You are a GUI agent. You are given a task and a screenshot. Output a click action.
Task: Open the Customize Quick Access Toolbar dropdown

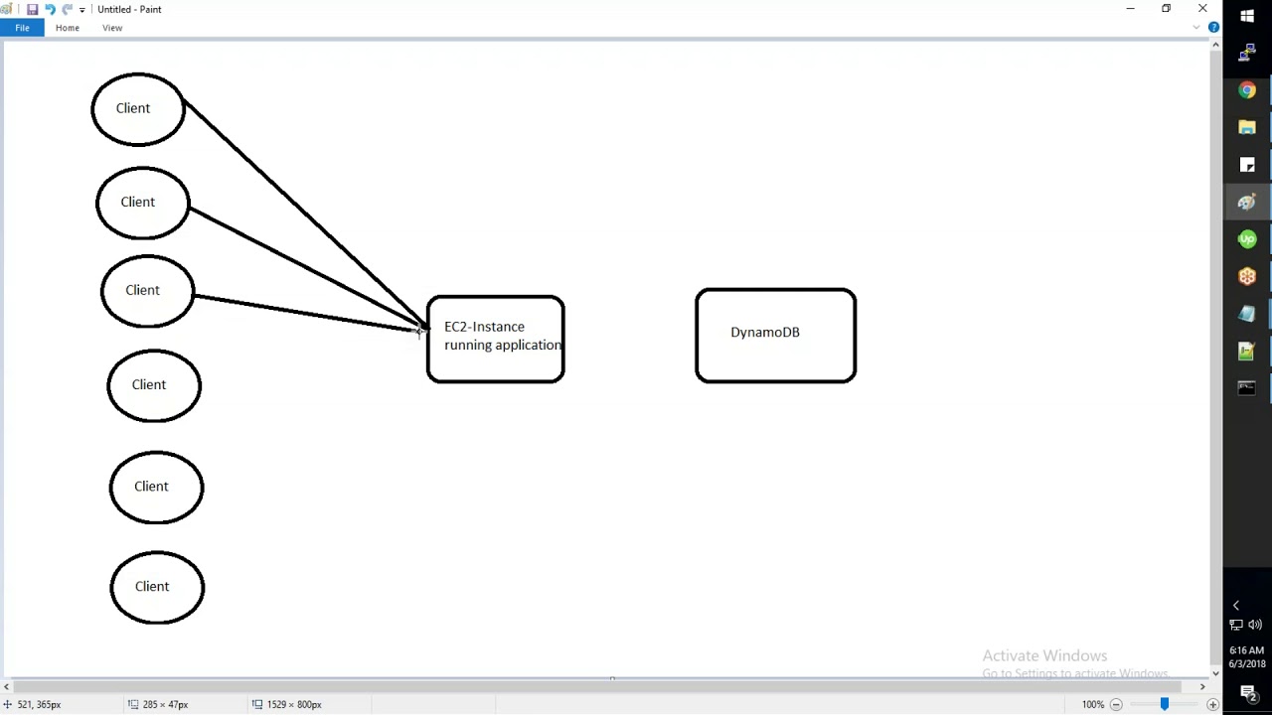pos(82,10)
